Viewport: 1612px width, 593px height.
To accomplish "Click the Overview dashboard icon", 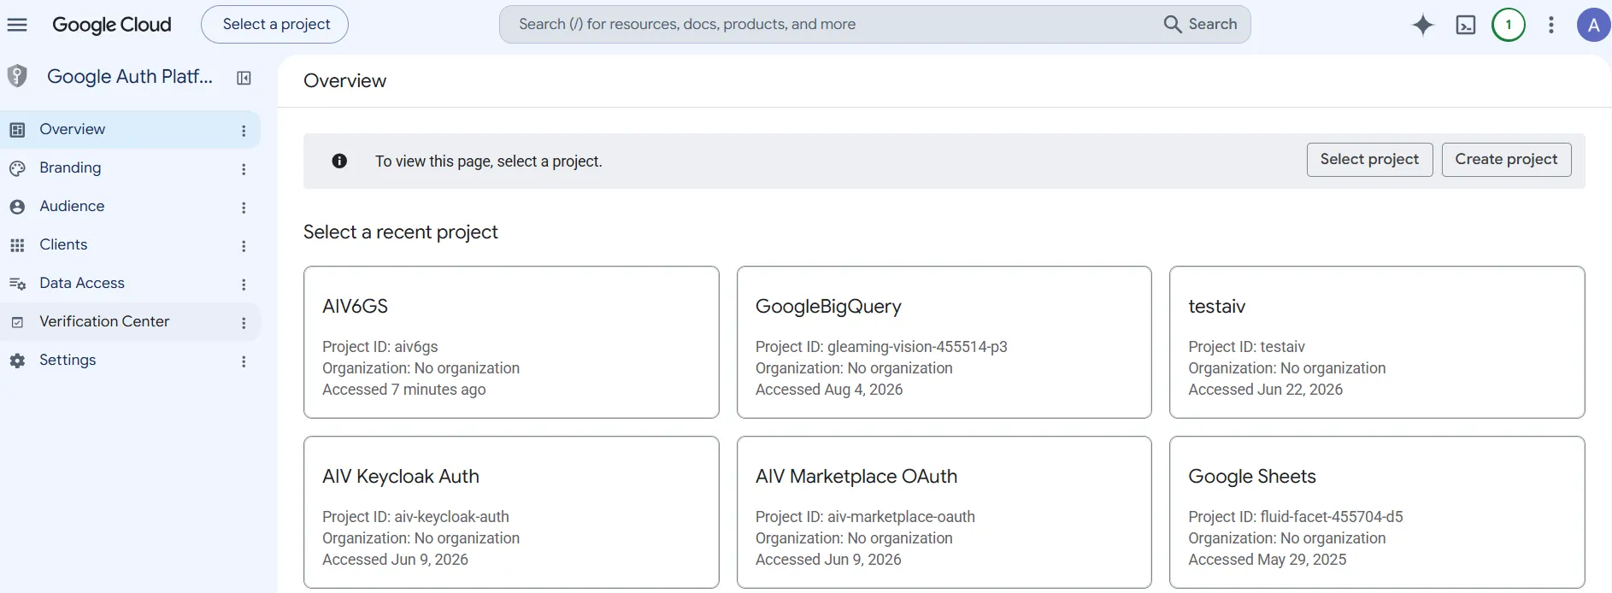I will 17,130.
